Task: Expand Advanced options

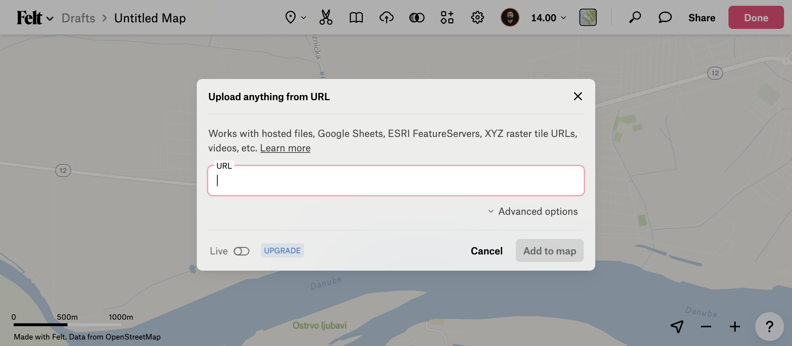Action: click(x=533, y=211)
